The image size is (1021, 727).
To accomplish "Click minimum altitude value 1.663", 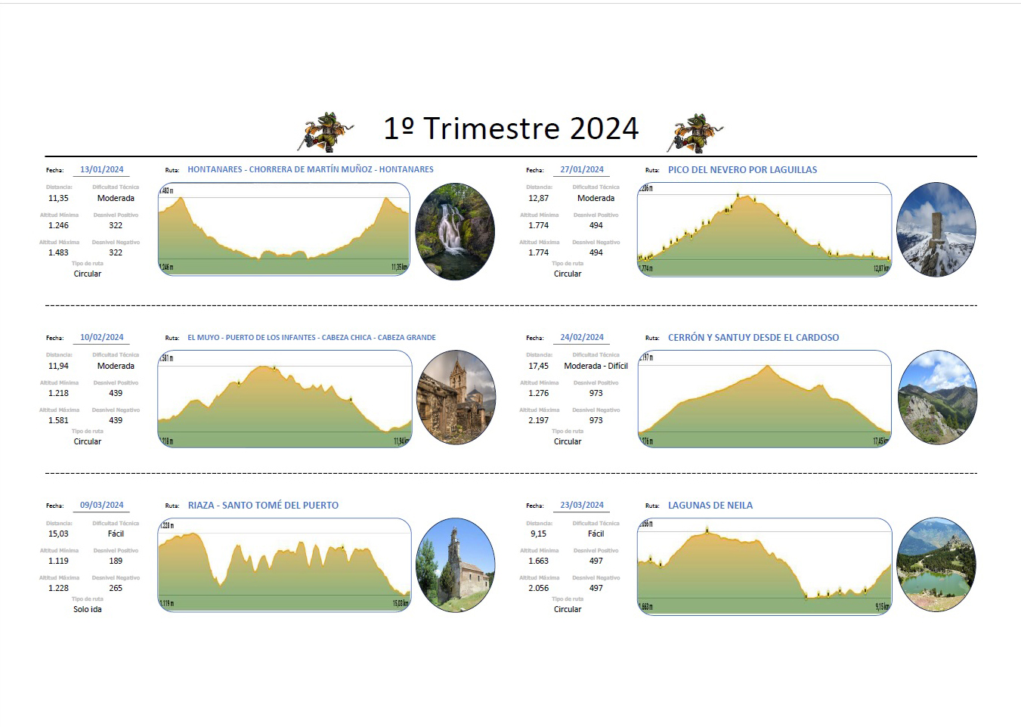I will pos(539,561).
